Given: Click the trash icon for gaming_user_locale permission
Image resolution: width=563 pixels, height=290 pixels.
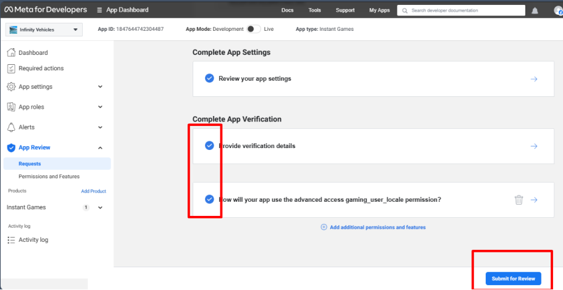Looking at the screenshot, I should coord(519,200).
